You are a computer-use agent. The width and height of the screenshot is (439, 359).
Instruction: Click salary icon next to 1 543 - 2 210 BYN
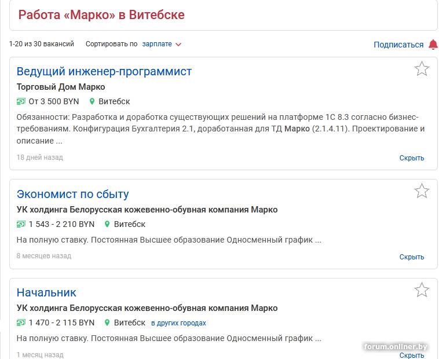click(21, 224)
